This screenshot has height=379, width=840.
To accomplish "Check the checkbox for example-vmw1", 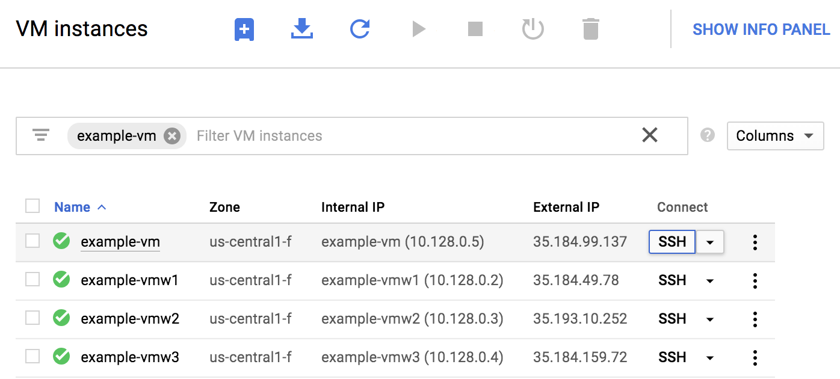I will pos(32,280).
